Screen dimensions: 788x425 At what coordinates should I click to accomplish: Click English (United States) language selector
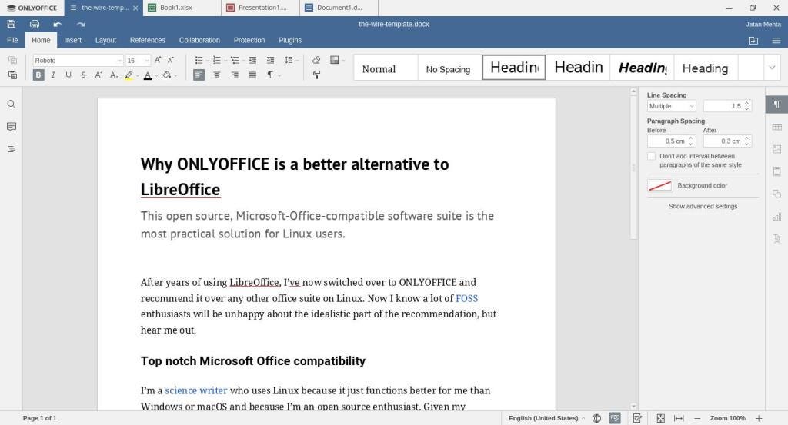point(543,418)
